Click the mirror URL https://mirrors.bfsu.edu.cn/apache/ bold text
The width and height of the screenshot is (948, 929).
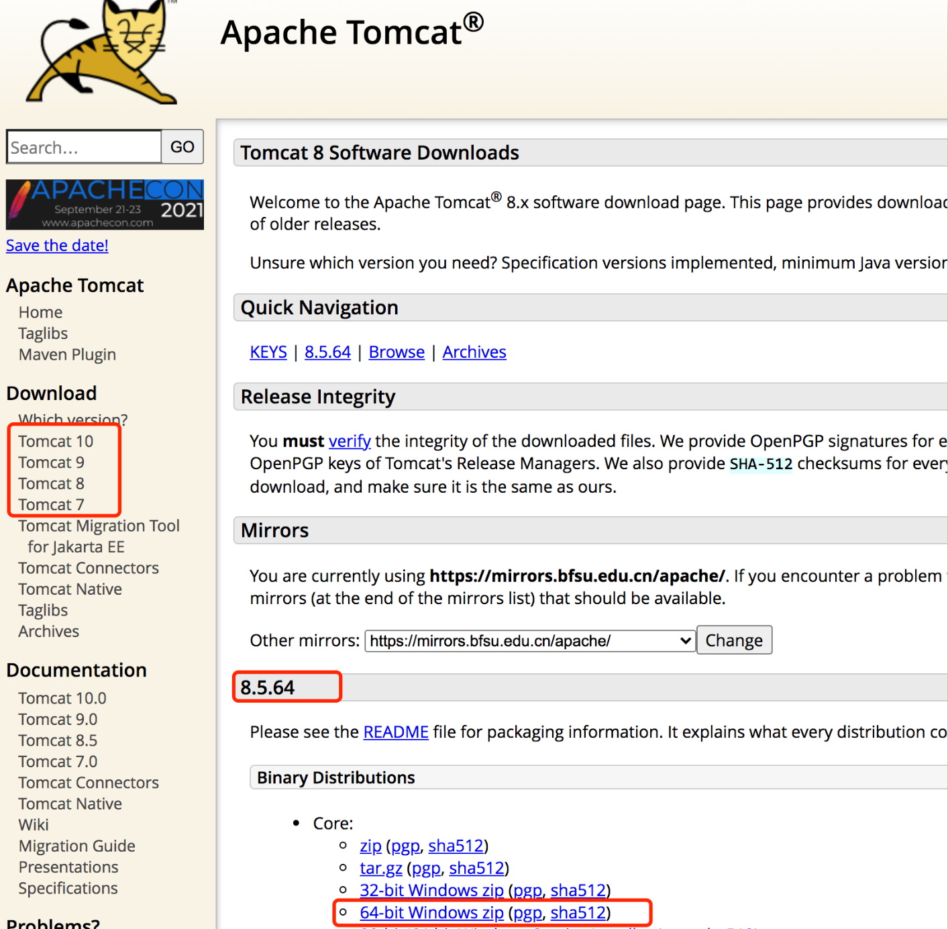[577, 576]
